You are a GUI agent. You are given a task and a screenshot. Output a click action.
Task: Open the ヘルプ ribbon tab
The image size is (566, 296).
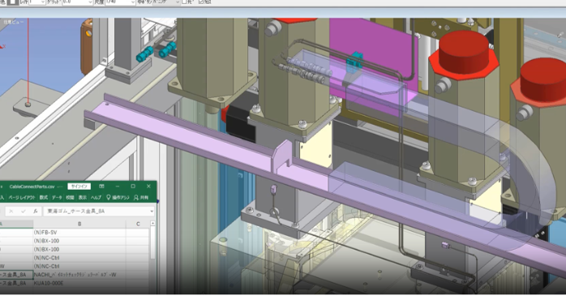tap(96, 197)
